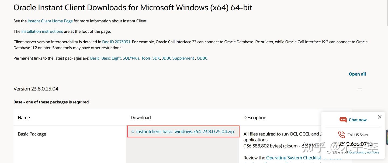388x163 pixels.
Task: Open the JDBC Supplement link
Action: [178, 58]
